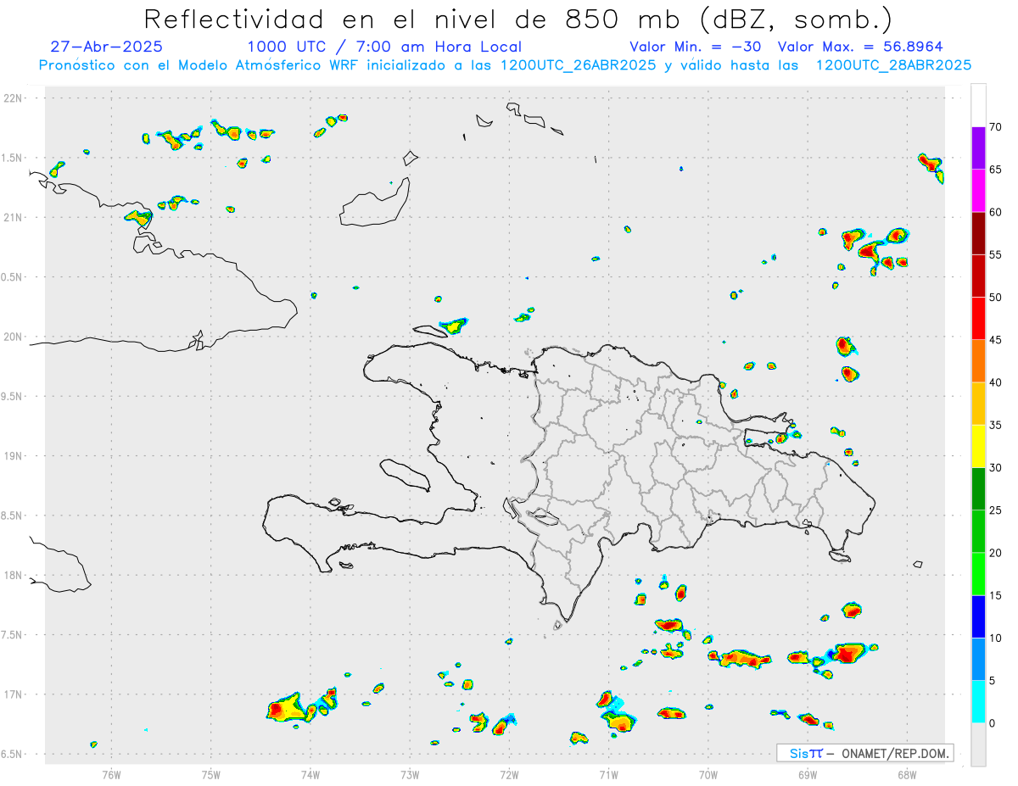Click the latitude label '20N'
This screenshot has width=1018, height=786.
pos(14,337)
